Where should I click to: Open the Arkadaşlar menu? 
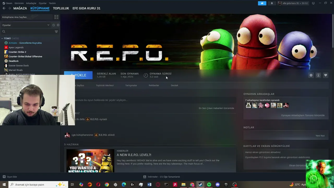pos(31,3)
